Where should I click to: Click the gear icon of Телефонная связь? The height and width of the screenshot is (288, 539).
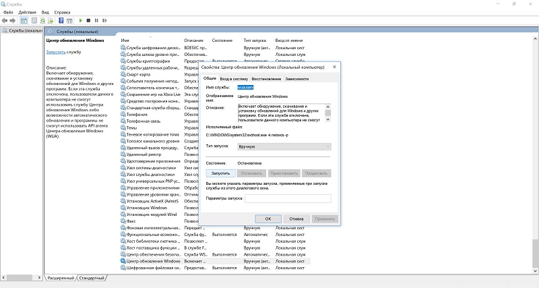tap(123, 121)
